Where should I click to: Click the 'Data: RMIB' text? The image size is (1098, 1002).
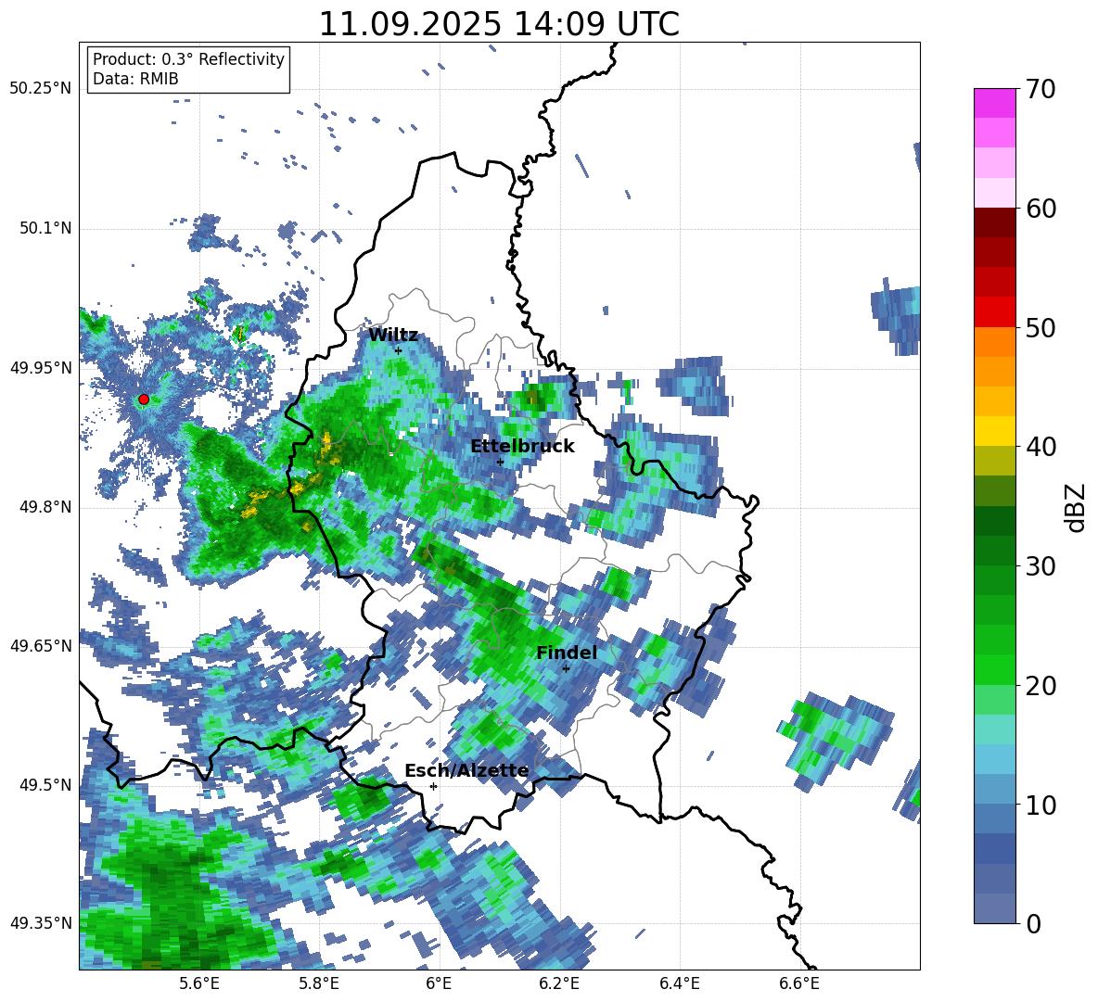135,79
